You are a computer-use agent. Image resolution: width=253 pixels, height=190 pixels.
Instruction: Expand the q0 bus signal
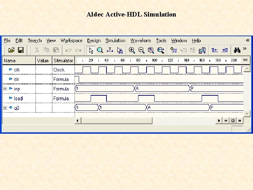click(x=5, y=108)
